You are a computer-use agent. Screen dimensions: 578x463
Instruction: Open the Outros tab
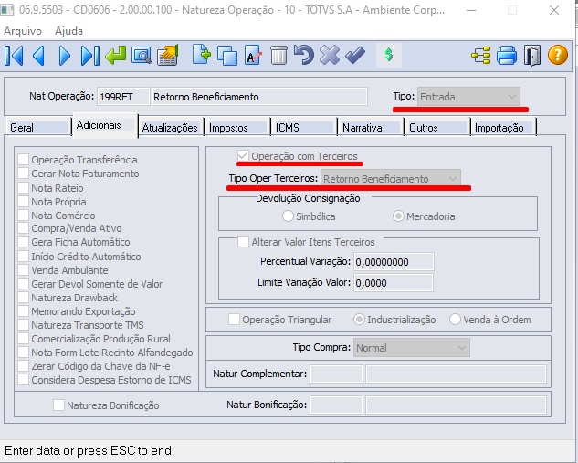437,128
